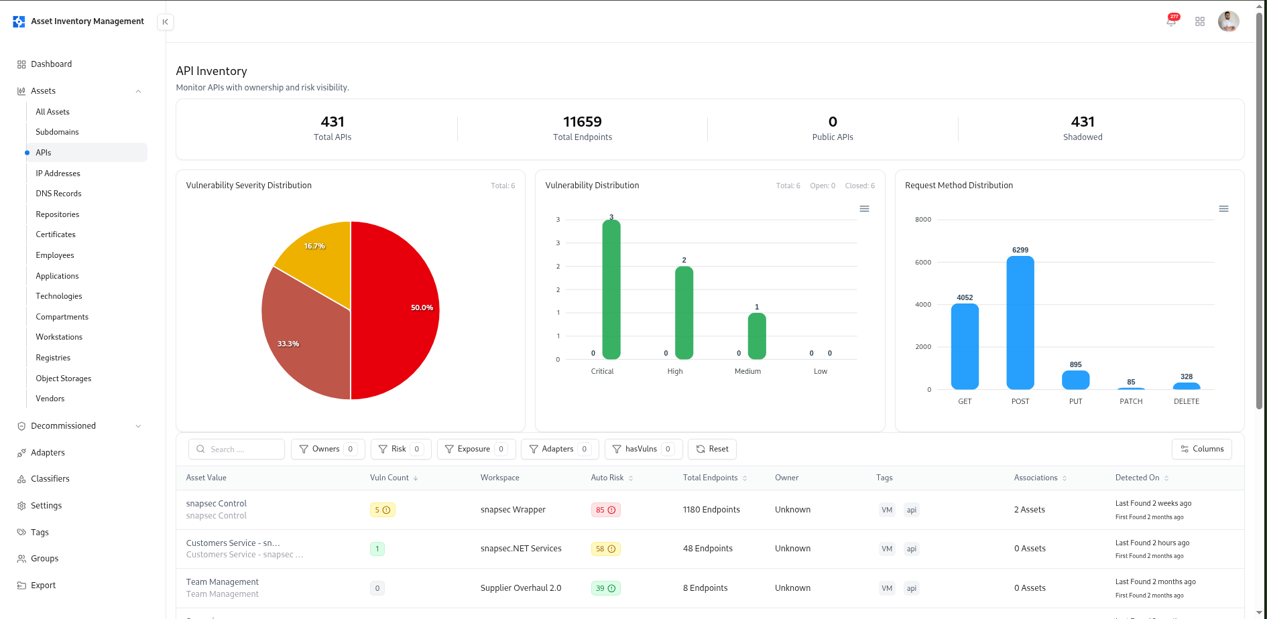
Task: Open the snapsec Control asset row
Action: tap(710, 510)
